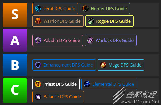Click the Warrior class icon
Screen dimensions: 161x105
click(38, 21)
